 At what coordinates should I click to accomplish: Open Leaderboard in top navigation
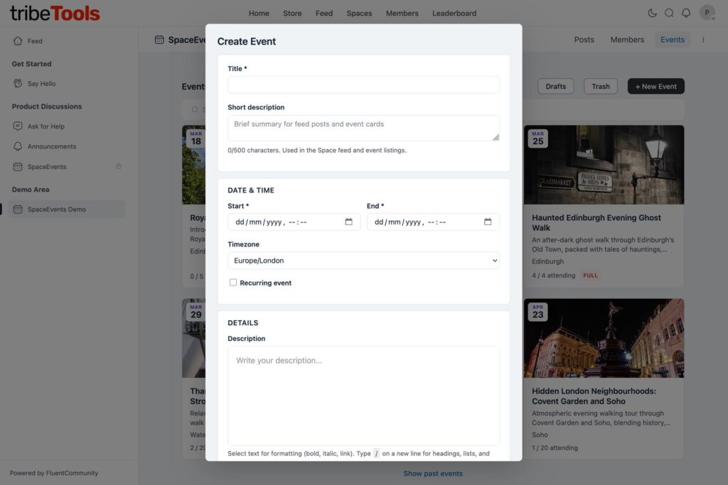point(454,13)
